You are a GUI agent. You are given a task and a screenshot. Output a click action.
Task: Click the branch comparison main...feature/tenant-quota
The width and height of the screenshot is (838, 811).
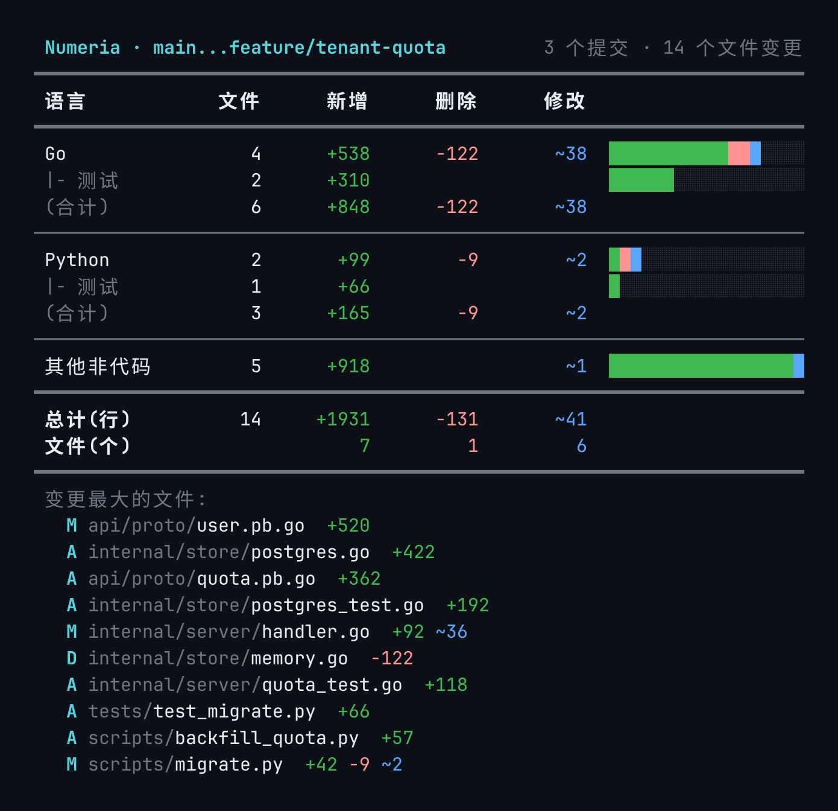point(299,48)
